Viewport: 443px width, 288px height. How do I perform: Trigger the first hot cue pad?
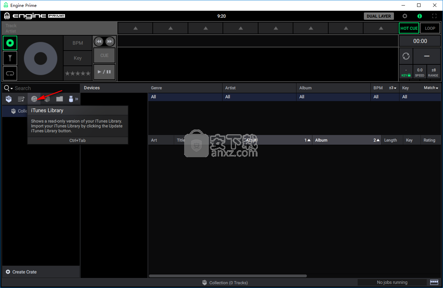(x=135, y=28)
